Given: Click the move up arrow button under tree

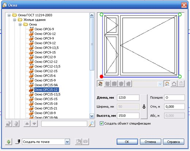Looking at the screenshot, I should point(27,124).
